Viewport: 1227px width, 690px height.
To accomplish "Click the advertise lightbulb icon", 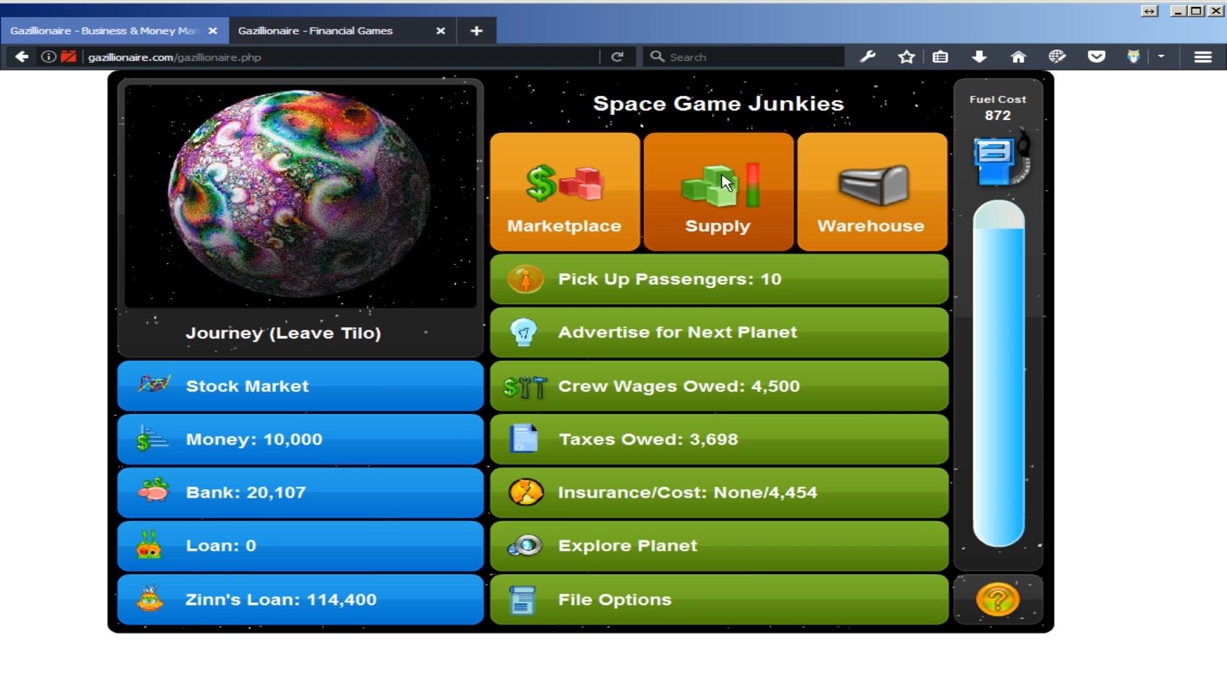I will tap(524, 332).
